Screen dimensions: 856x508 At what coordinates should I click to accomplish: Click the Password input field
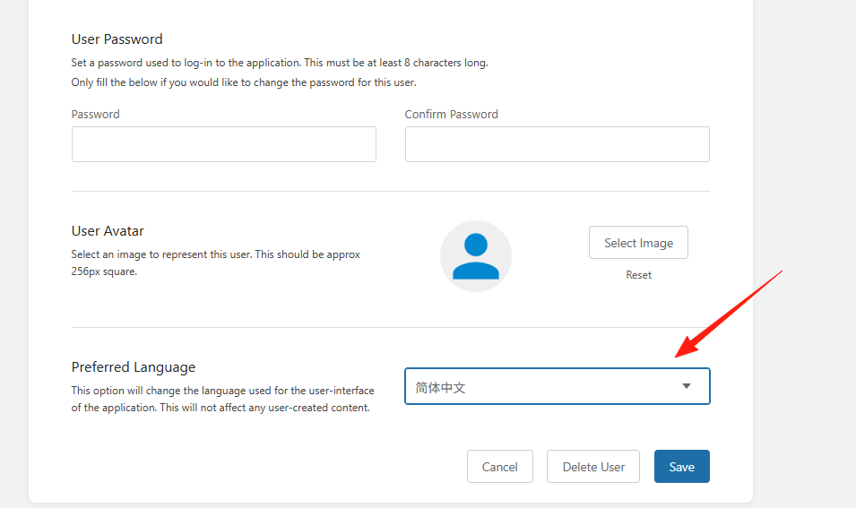(x=224, y=144)
